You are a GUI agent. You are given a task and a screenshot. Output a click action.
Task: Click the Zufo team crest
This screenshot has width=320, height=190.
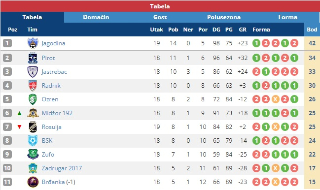pos(33,154)
